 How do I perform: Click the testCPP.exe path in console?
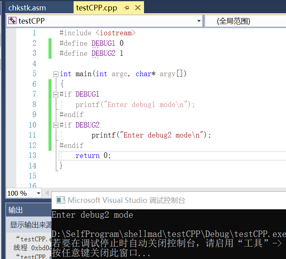169,234
